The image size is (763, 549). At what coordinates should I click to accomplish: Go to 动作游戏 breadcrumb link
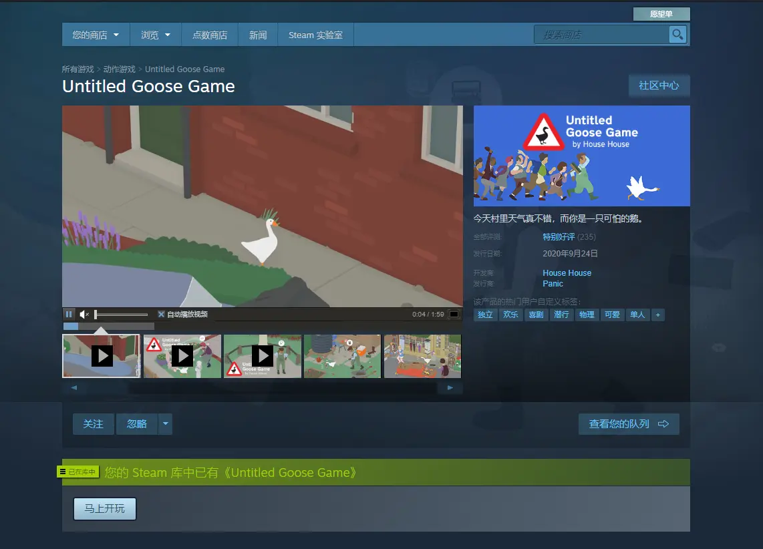pyautogui.click(x=119, y=69)
